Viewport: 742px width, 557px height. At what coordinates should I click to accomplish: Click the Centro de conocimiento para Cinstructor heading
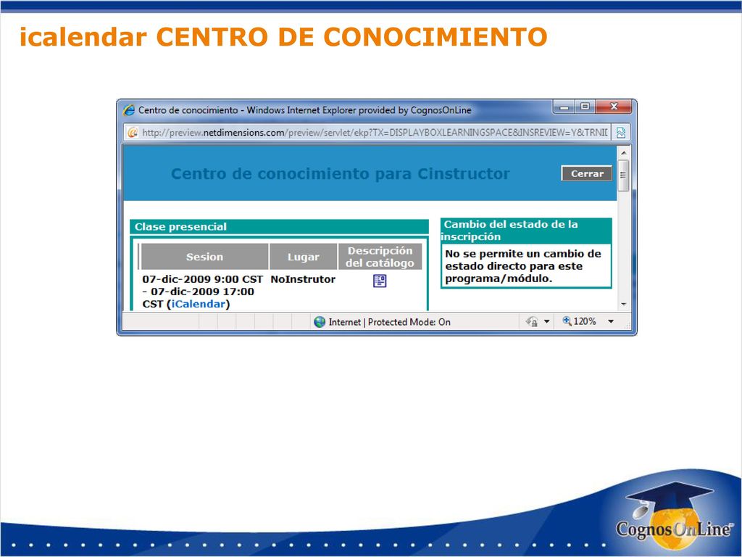tap(341, 174)
